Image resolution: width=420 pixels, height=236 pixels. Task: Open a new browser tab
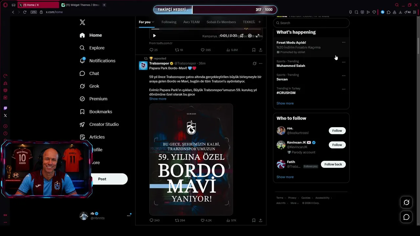[x=104, y=5]
